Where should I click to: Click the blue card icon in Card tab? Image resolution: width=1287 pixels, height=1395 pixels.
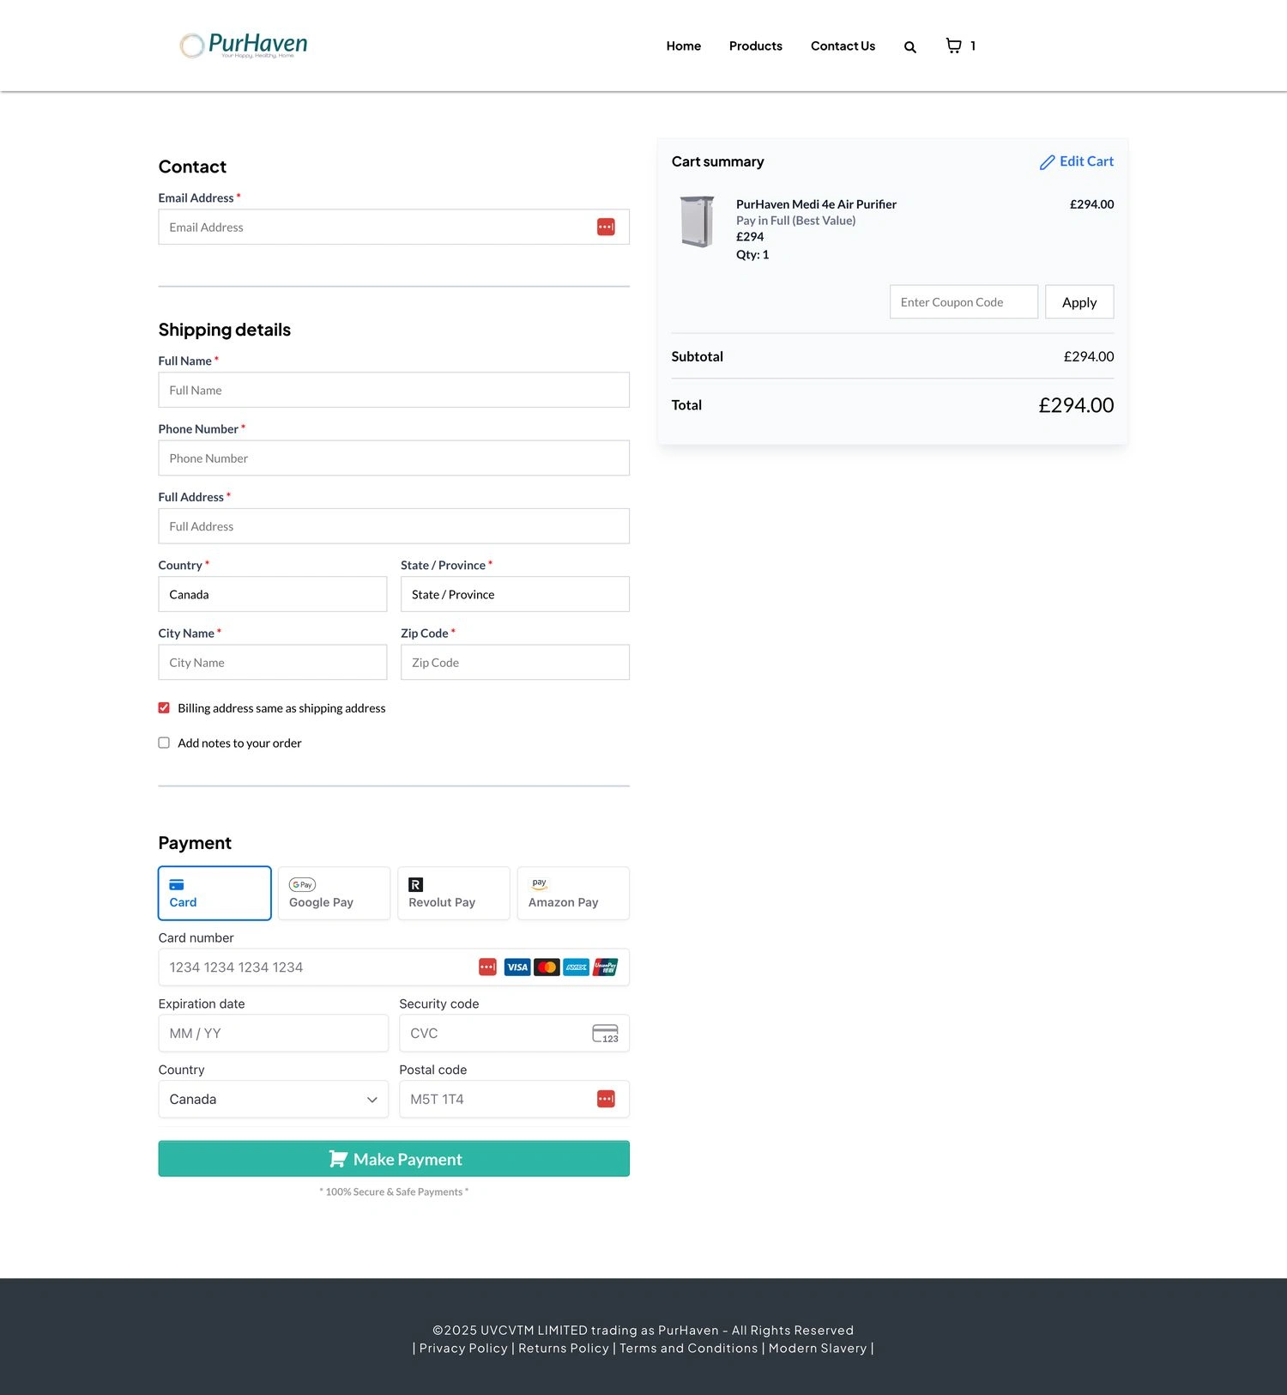pos(177,885)
